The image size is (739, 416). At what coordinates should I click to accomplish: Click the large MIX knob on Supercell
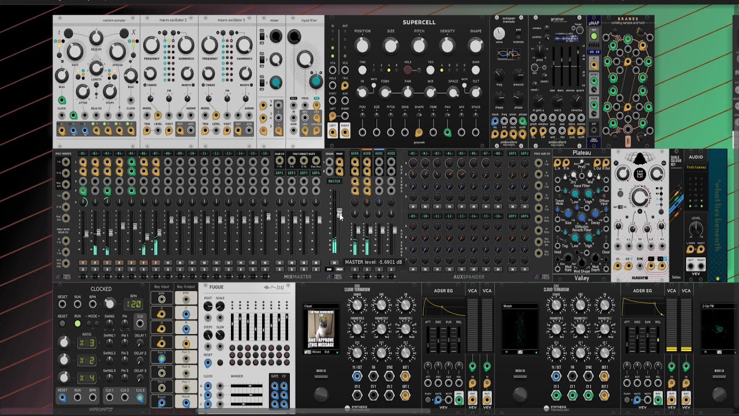pos(430,92)
